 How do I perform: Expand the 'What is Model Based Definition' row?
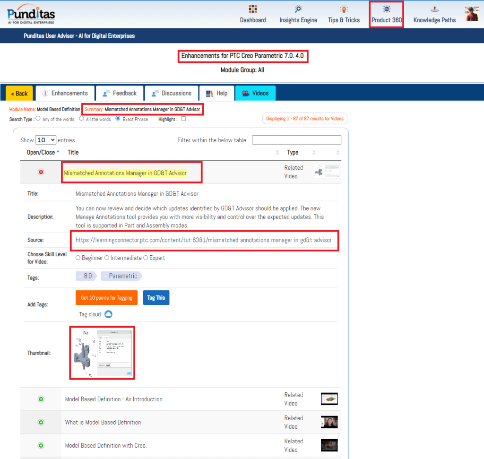41,422
